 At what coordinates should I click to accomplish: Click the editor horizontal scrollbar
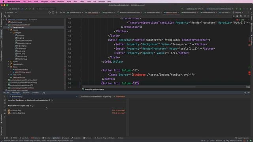139,87
